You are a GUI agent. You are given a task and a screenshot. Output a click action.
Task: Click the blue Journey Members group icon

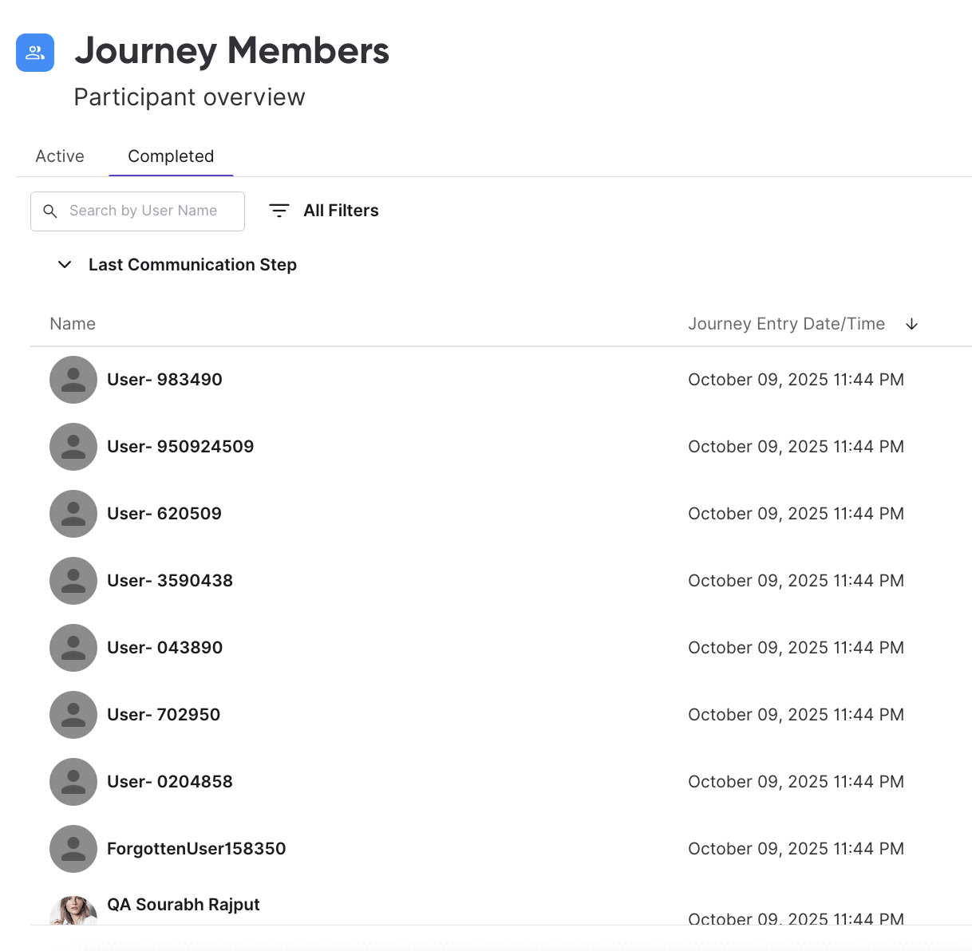tap(35, 53)
